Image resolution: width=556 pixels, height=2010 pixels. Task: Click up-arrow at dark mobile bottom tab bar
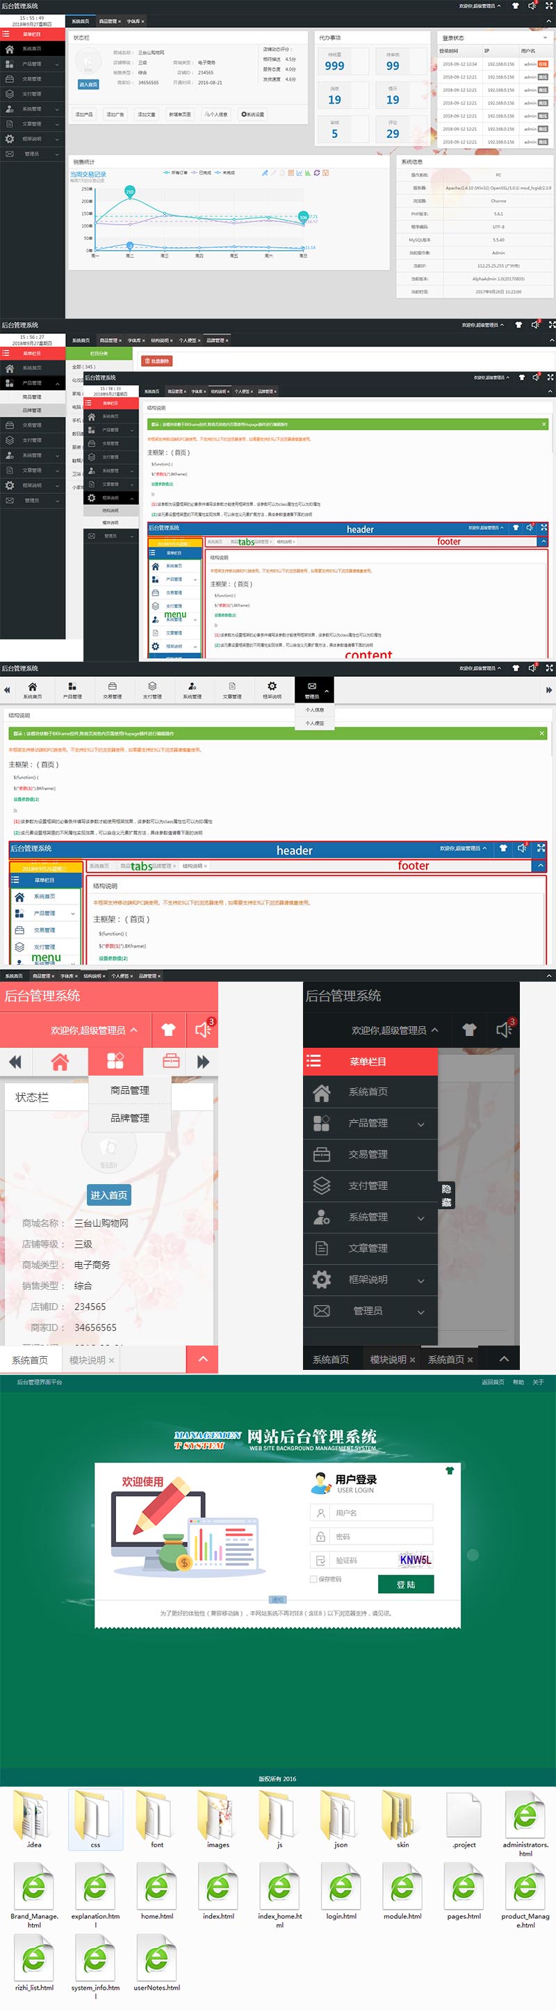tap(504, 1359)
